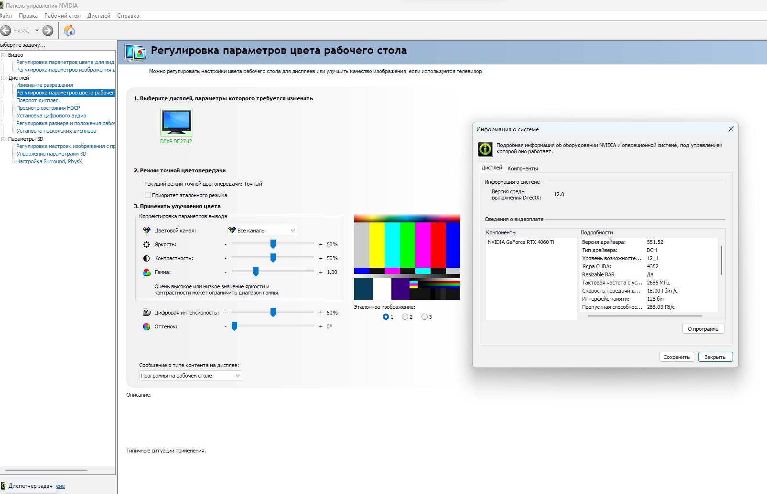Screen dimensions: 767x494
Task: Switch to the Компоненты tab
Action: [x=522, y=168]
